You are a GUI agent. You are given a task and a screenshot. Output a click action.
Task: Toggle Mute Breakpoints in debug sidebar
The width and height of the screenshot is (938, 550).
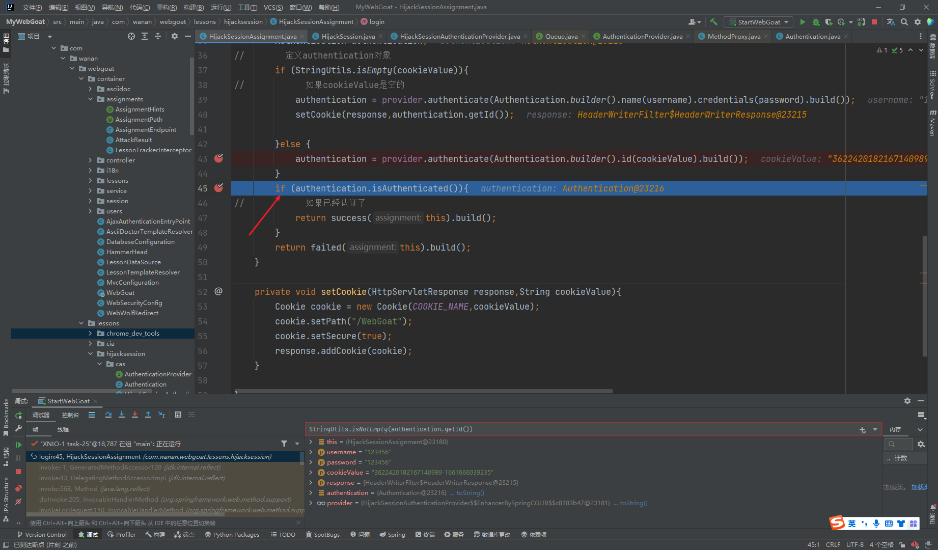pyautogui.click(x=18, y=502)
